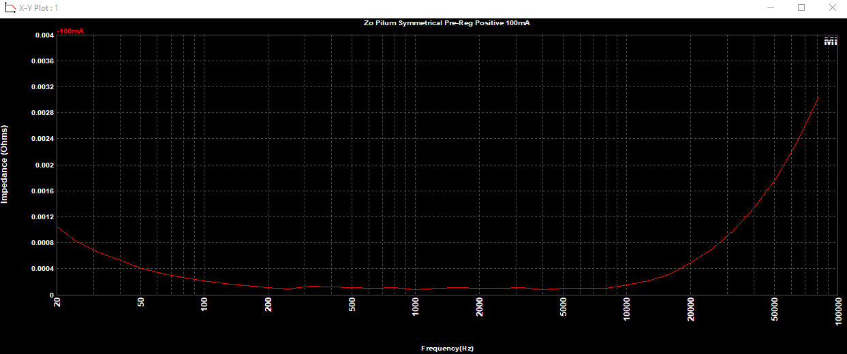Click the 0 origin tick on y-axis
The height and width of the screenshot is (354, 847).
click(x=52, y=295)
